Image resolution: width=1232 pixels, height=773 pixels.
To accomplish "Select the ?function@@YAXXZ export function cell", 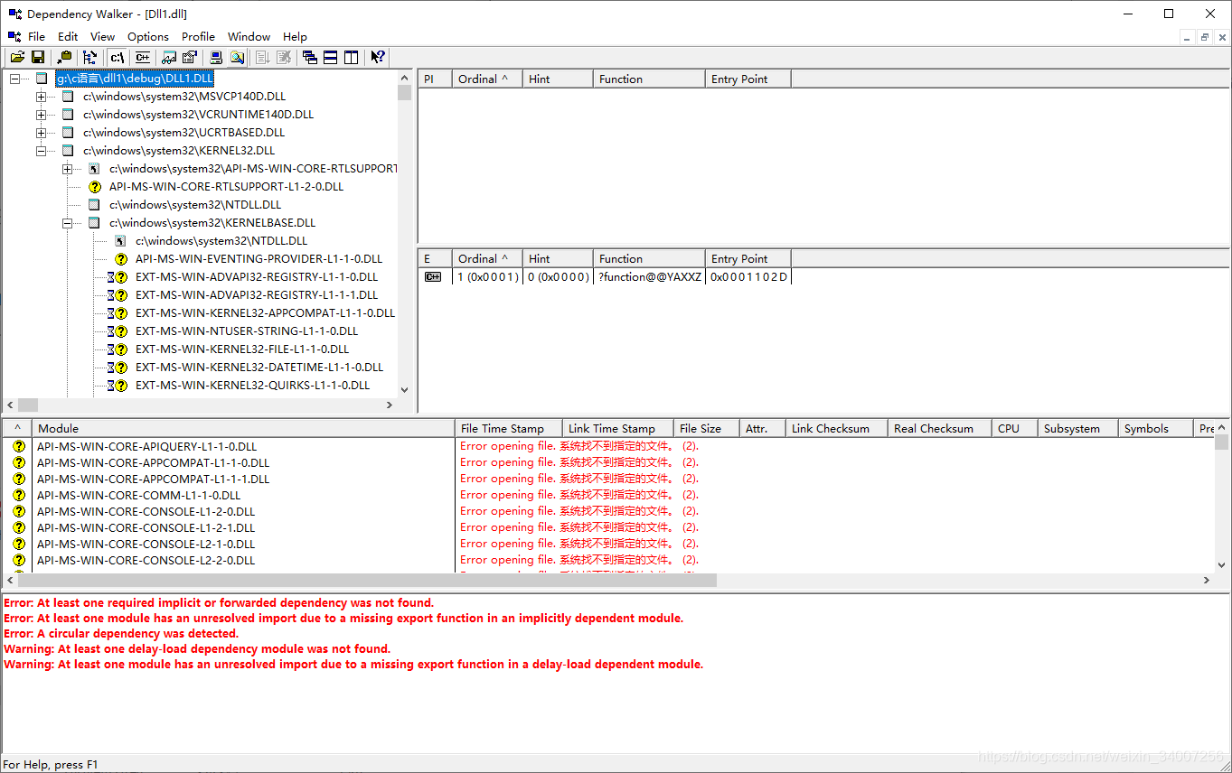I will pyautogui.click(x=649, y=277).
